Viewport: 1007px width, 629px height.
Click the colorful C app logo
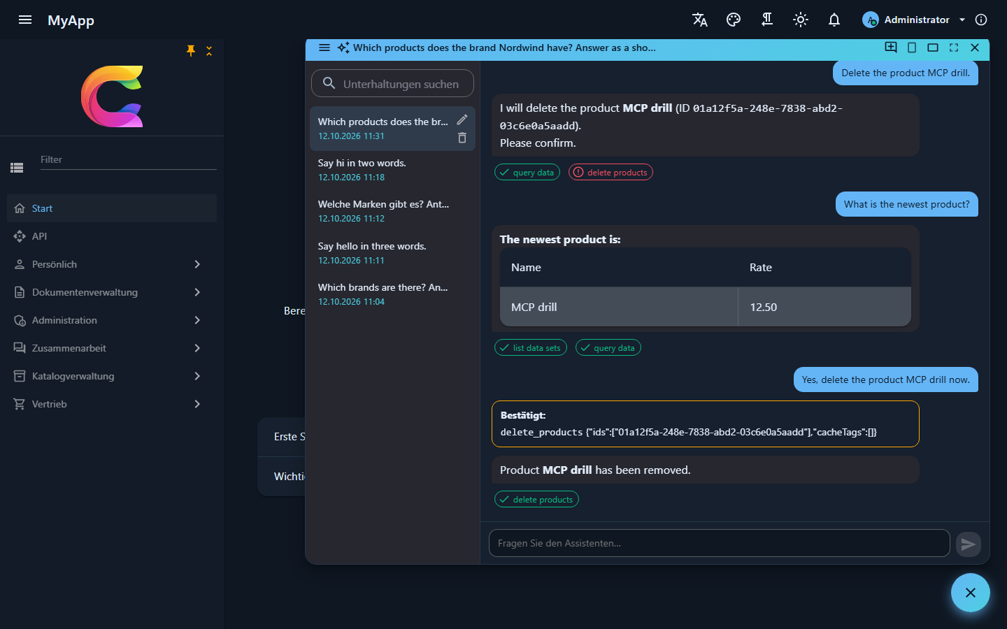(x=112, y=96)
